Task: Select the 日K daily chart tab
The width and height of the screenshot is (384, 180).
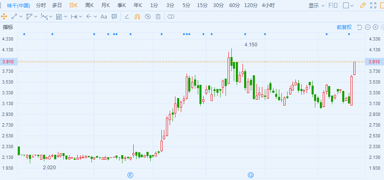Action: (x=73, y=5)
